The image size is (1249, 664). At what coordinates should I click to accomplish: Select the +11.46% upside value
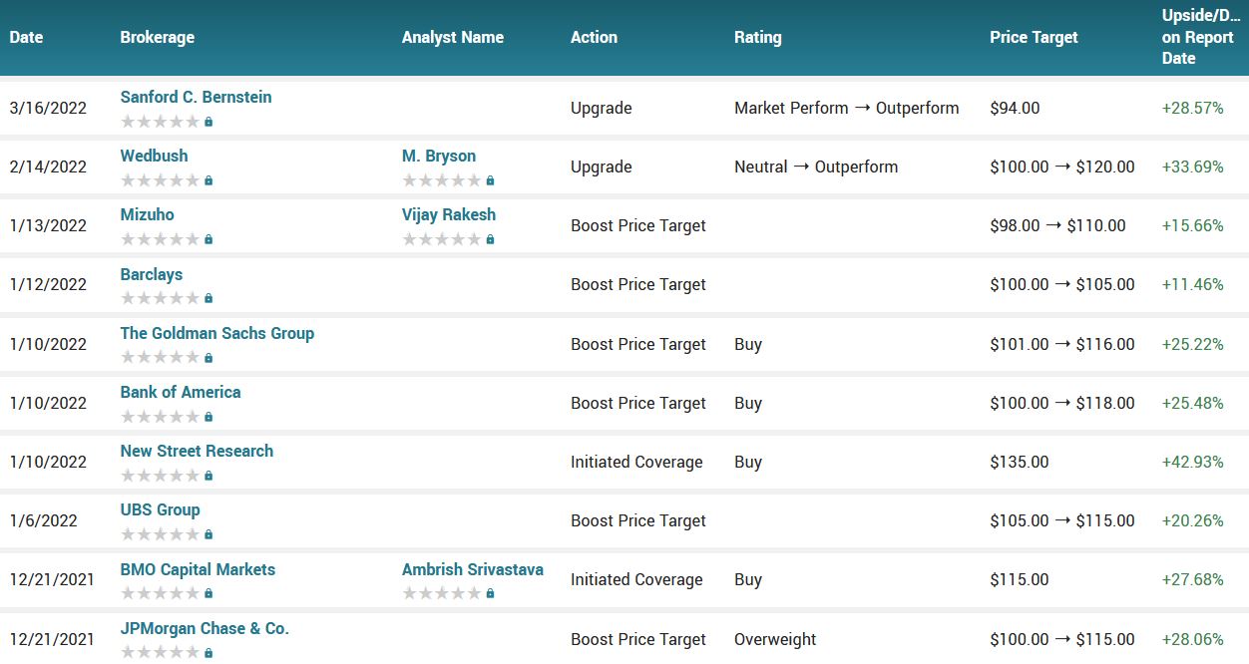(x=1193, y=284)
